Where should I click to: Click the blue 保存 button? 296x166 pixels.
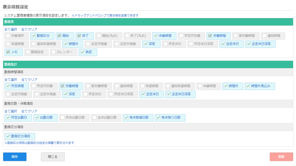[x=15, y=157]
